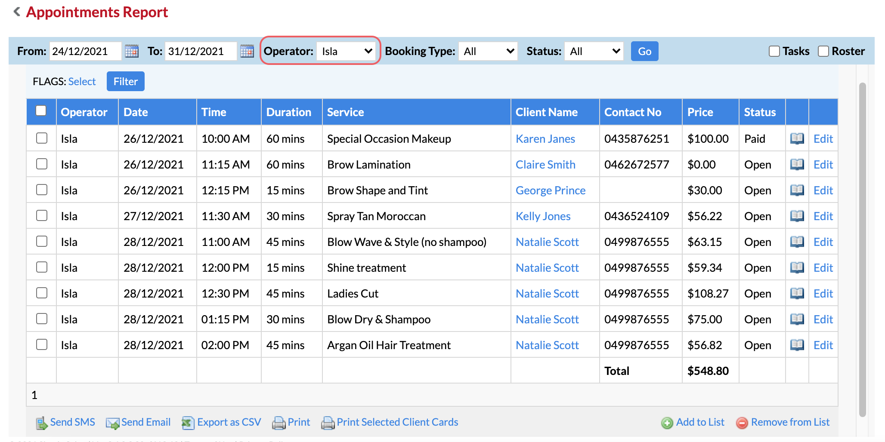Click into the From date field
885x442 pixels.
click(86, 51)
